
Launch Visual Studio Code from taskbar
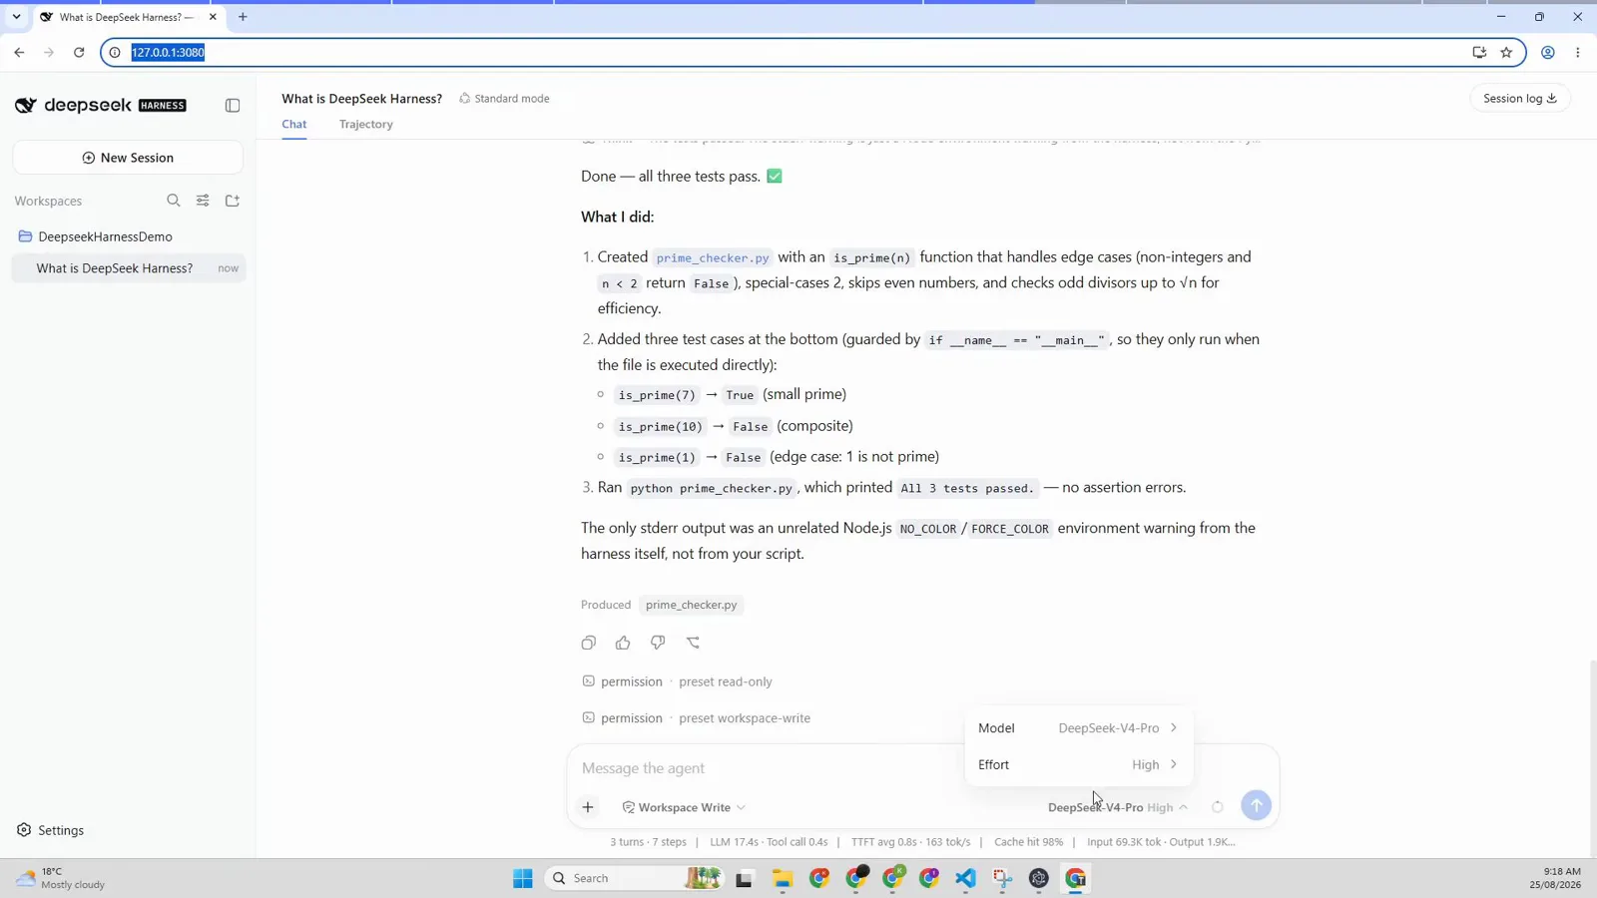(x=965, y=878)
